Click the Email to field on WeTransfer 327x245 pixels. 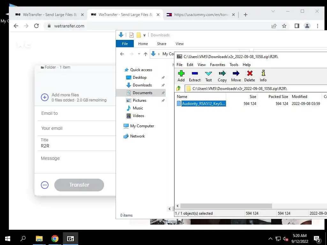click(77, 113)
